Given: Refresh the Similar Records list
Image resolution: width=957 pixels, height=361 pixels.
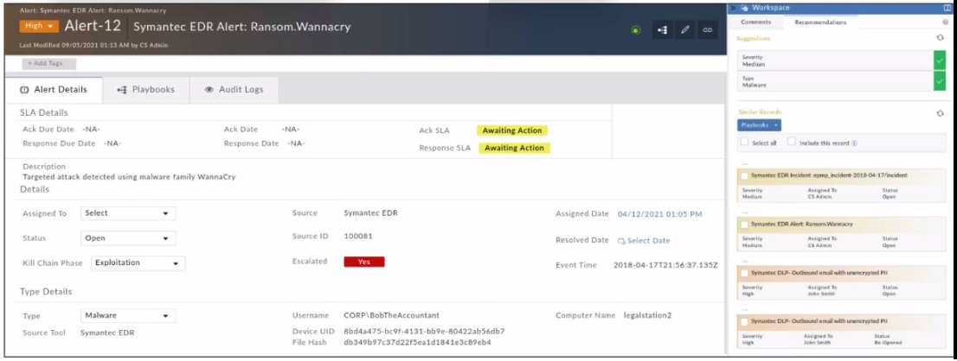Looking at the screenshot, I should (940, 113).
